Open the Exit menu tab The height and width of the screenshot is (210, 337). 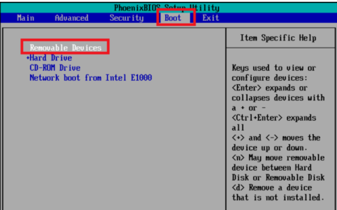coord(210,18)
